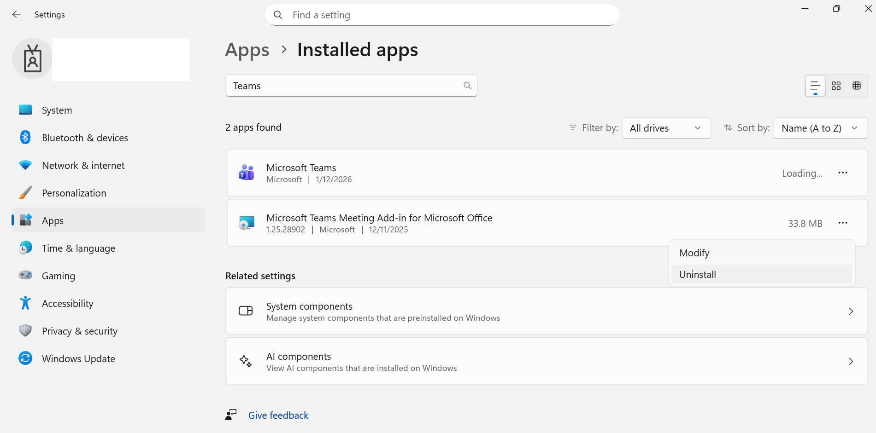The image size is (876, 433).
Task: Open Windows Update settings
Action: pyautogui.click(x=78, y=358)
